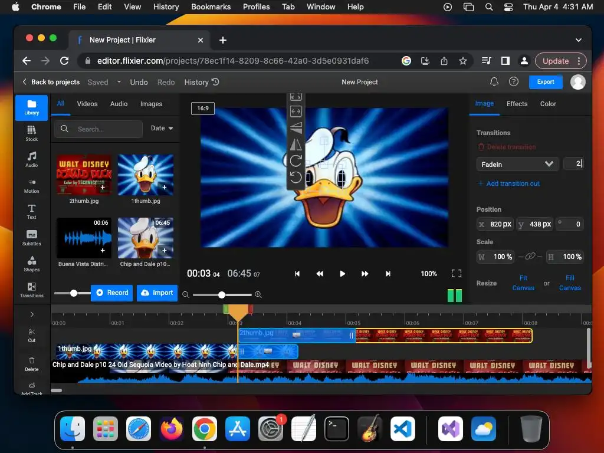Viewport: 604px width, 453px height.
Task: Open notifications bell
Action: [494, 81]
